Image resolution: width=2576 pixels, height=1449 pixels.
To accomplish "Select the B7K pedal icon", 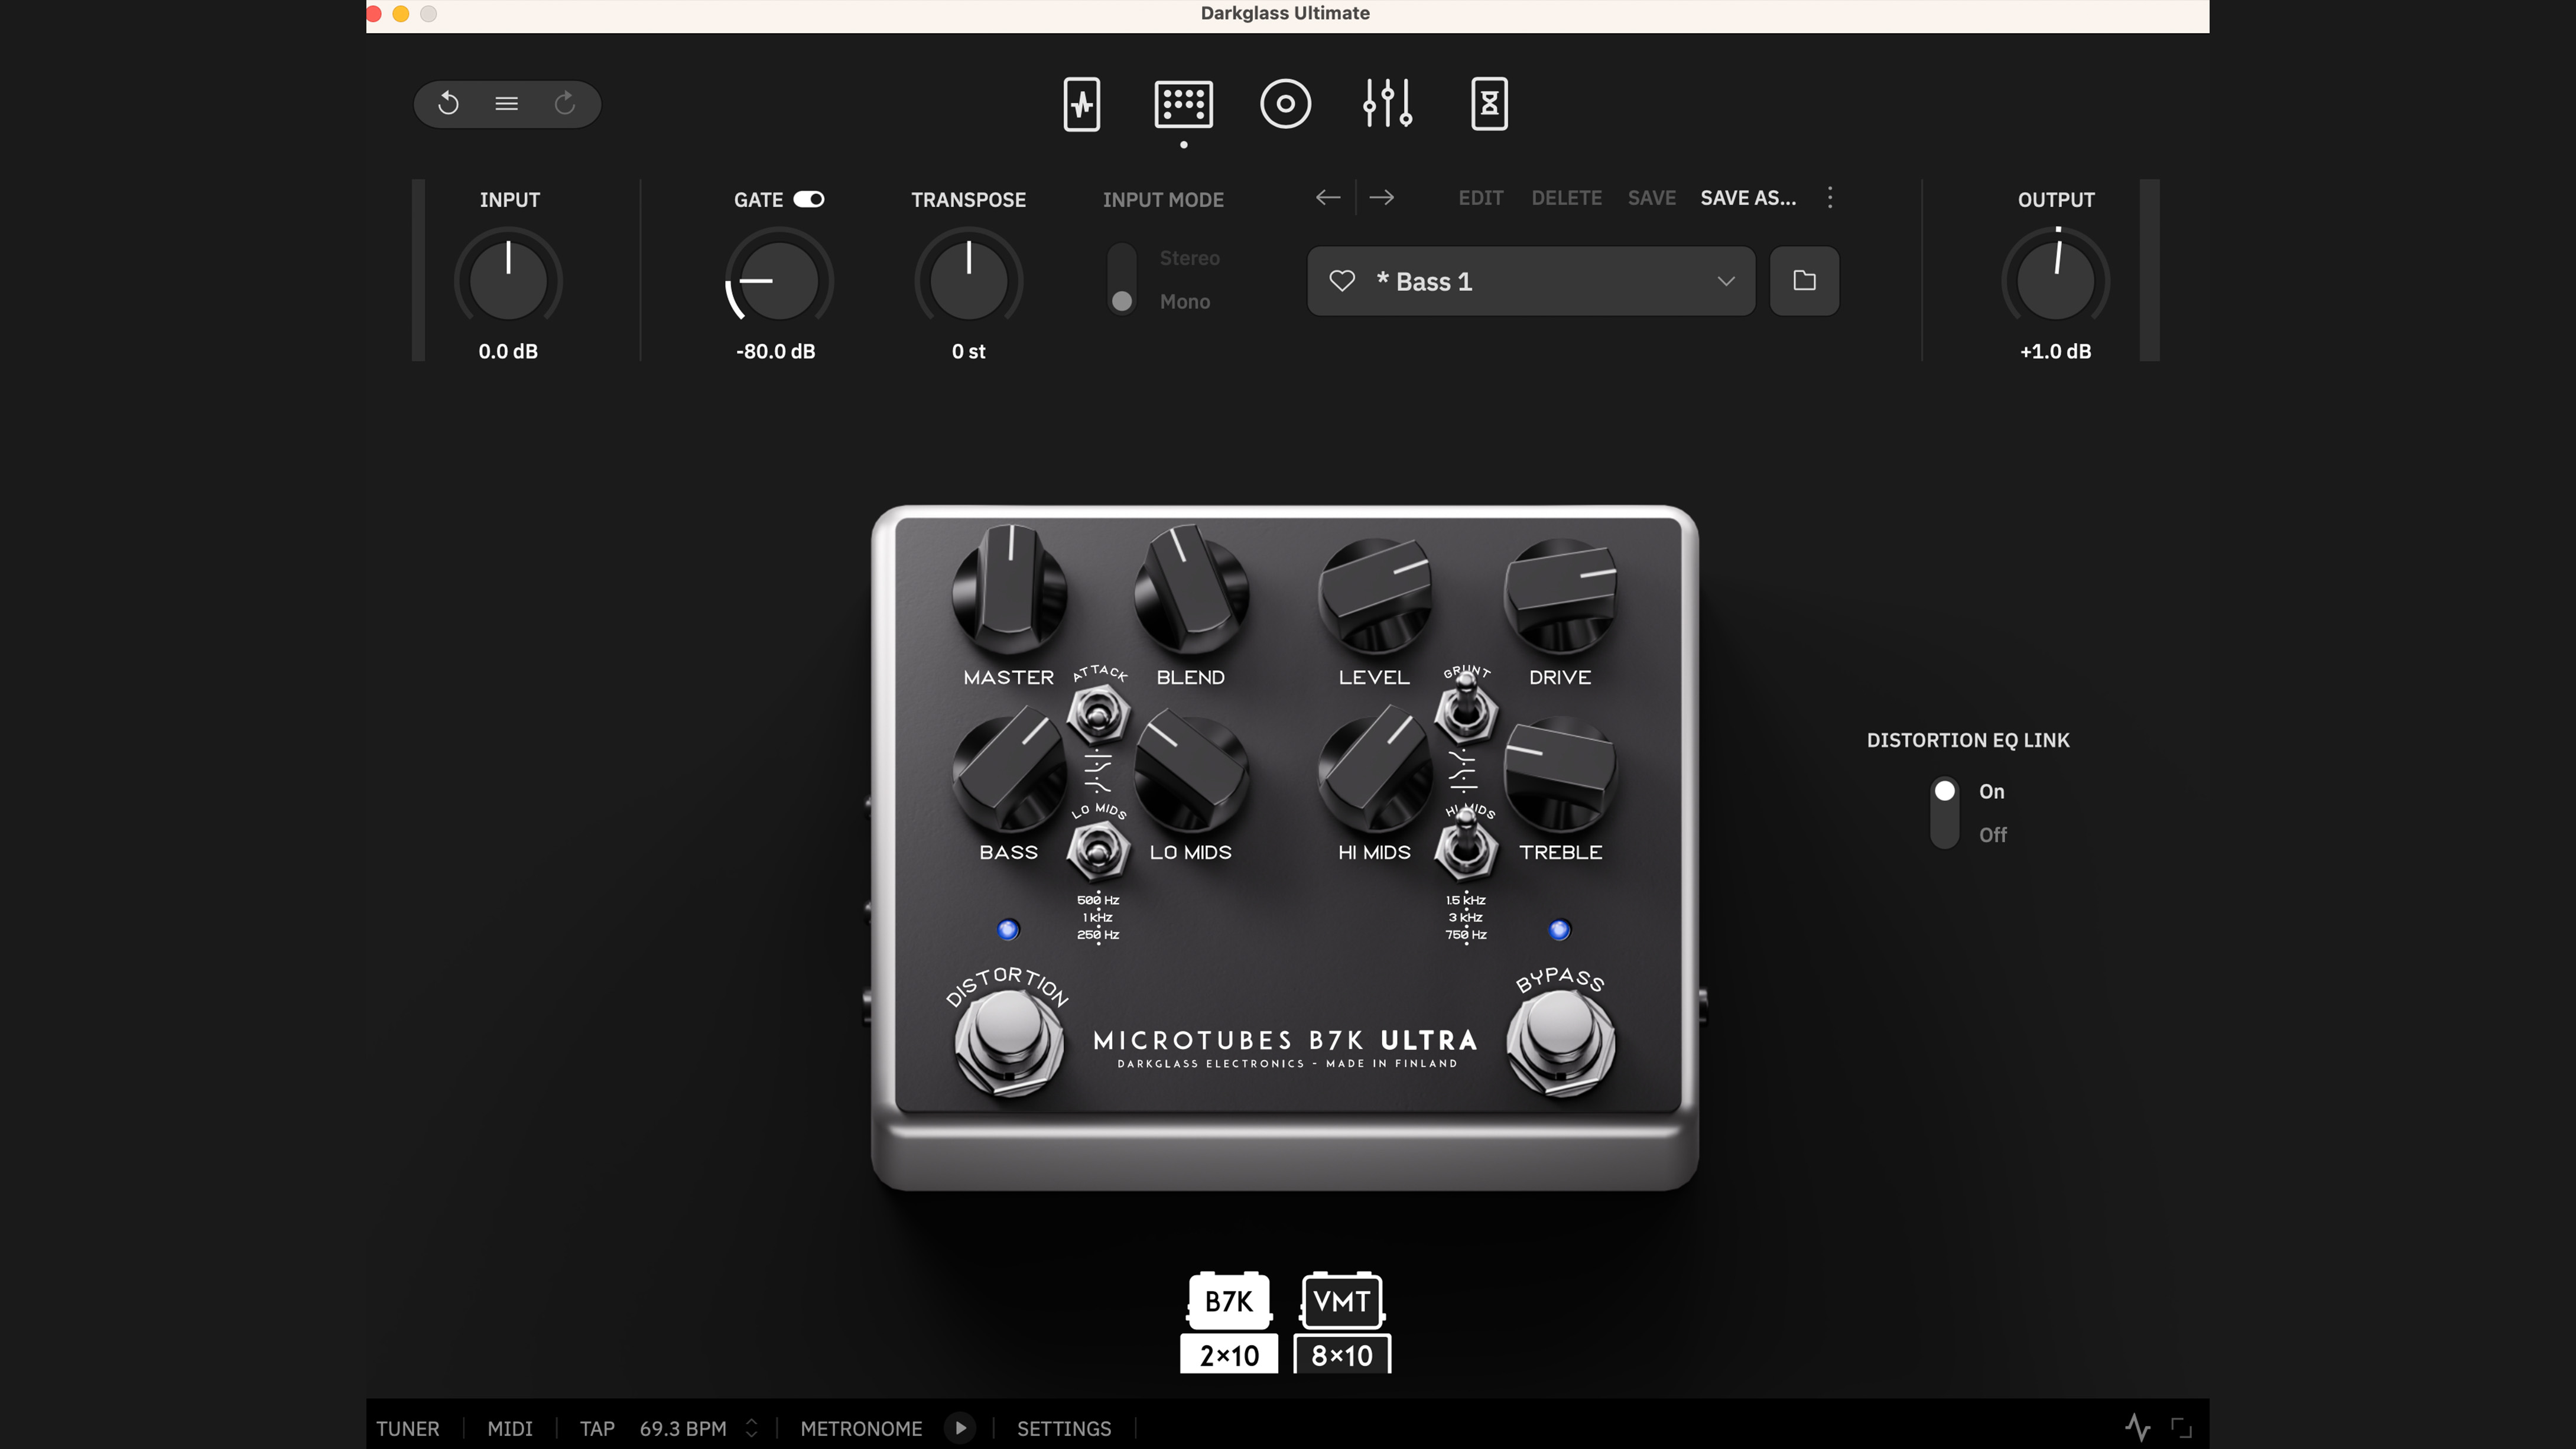I will [x=1228, y=1300].
